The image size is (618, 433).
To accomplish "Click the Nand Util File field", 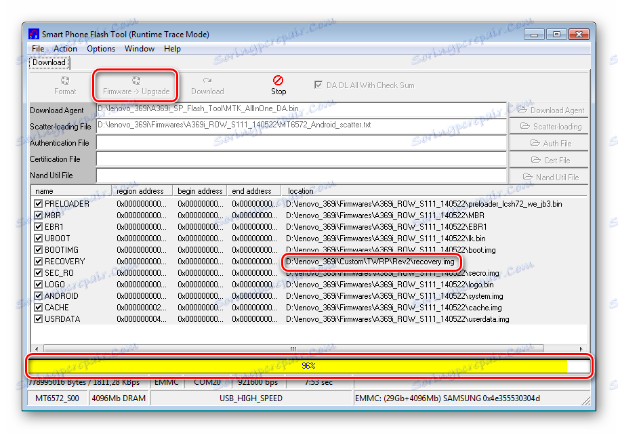I will [x=302, y=176].
